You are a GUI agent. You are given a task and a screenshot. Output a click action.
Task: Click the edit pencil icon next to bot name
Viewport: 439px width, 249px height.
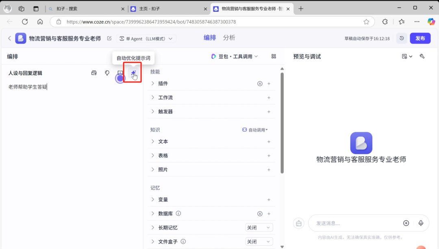click(109, 38)
